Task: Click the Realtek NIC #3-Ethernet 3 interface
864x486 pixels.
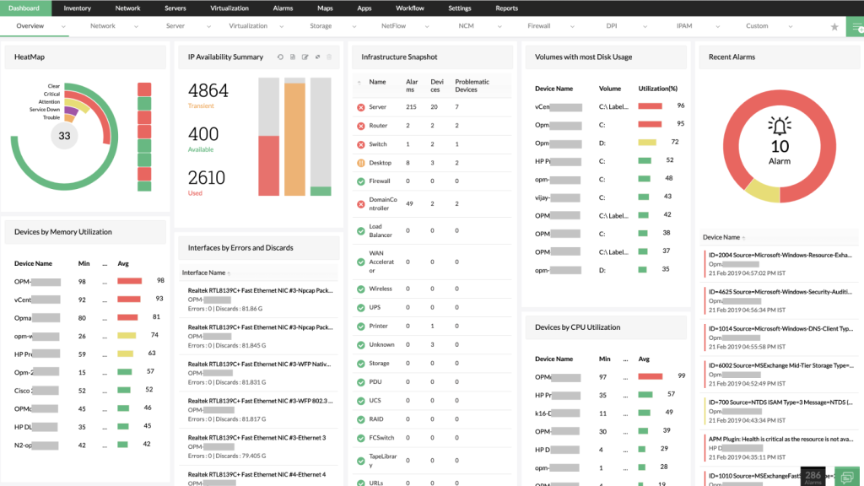Action: 256,438
